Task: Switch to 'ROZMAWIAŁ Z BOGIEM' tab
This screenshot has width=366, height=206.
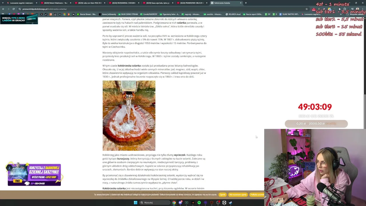Action: point(124,3)
